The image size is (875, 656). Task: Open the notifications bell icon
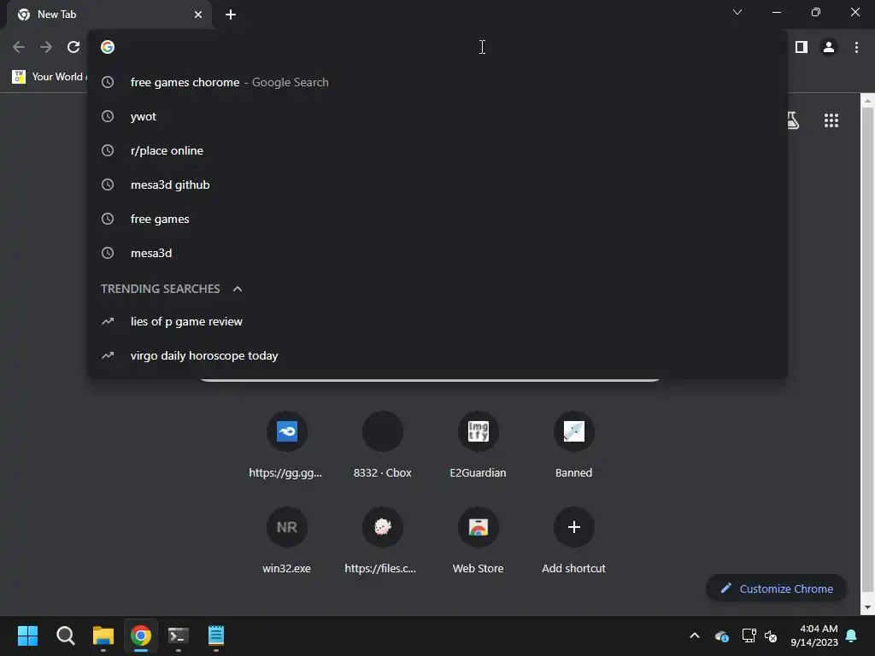coord(852,635)
